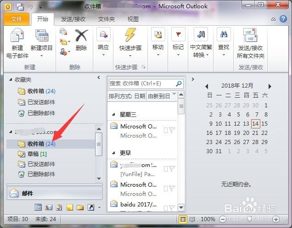Expand the To-Do bar right chevron
The width and height of the screenshot is (292, 228).
[x=193, y=79]
